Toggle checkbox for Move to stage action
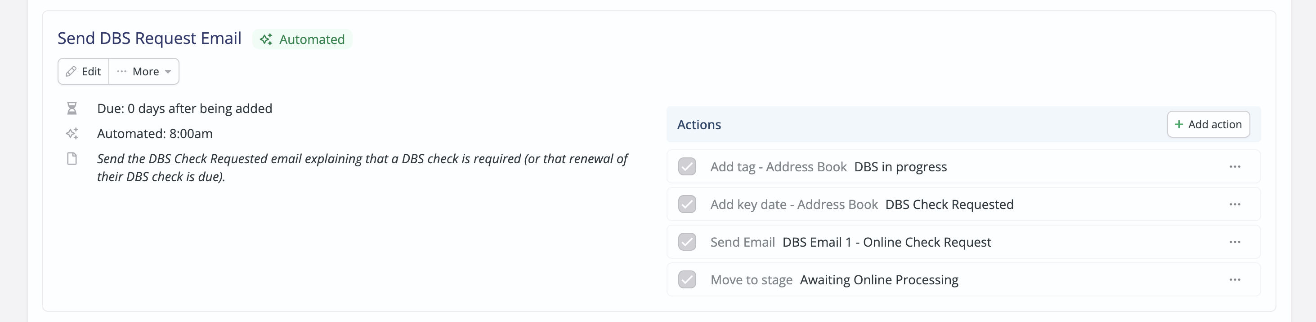The image size is (1316, 322). pyautogui.click(x=687, y=280)
